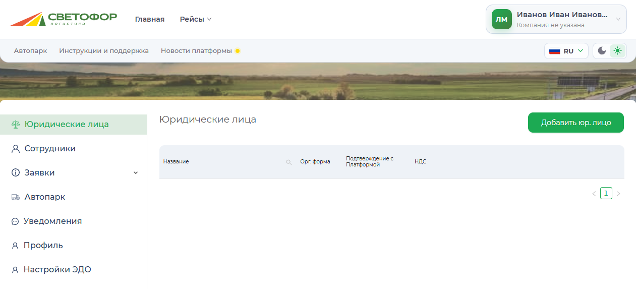Image resolution: width=636 pixels, height=294 pixels.
Task: Open Уведомления in sidebar
Action: pyautogui.click(x=74, y=221)
